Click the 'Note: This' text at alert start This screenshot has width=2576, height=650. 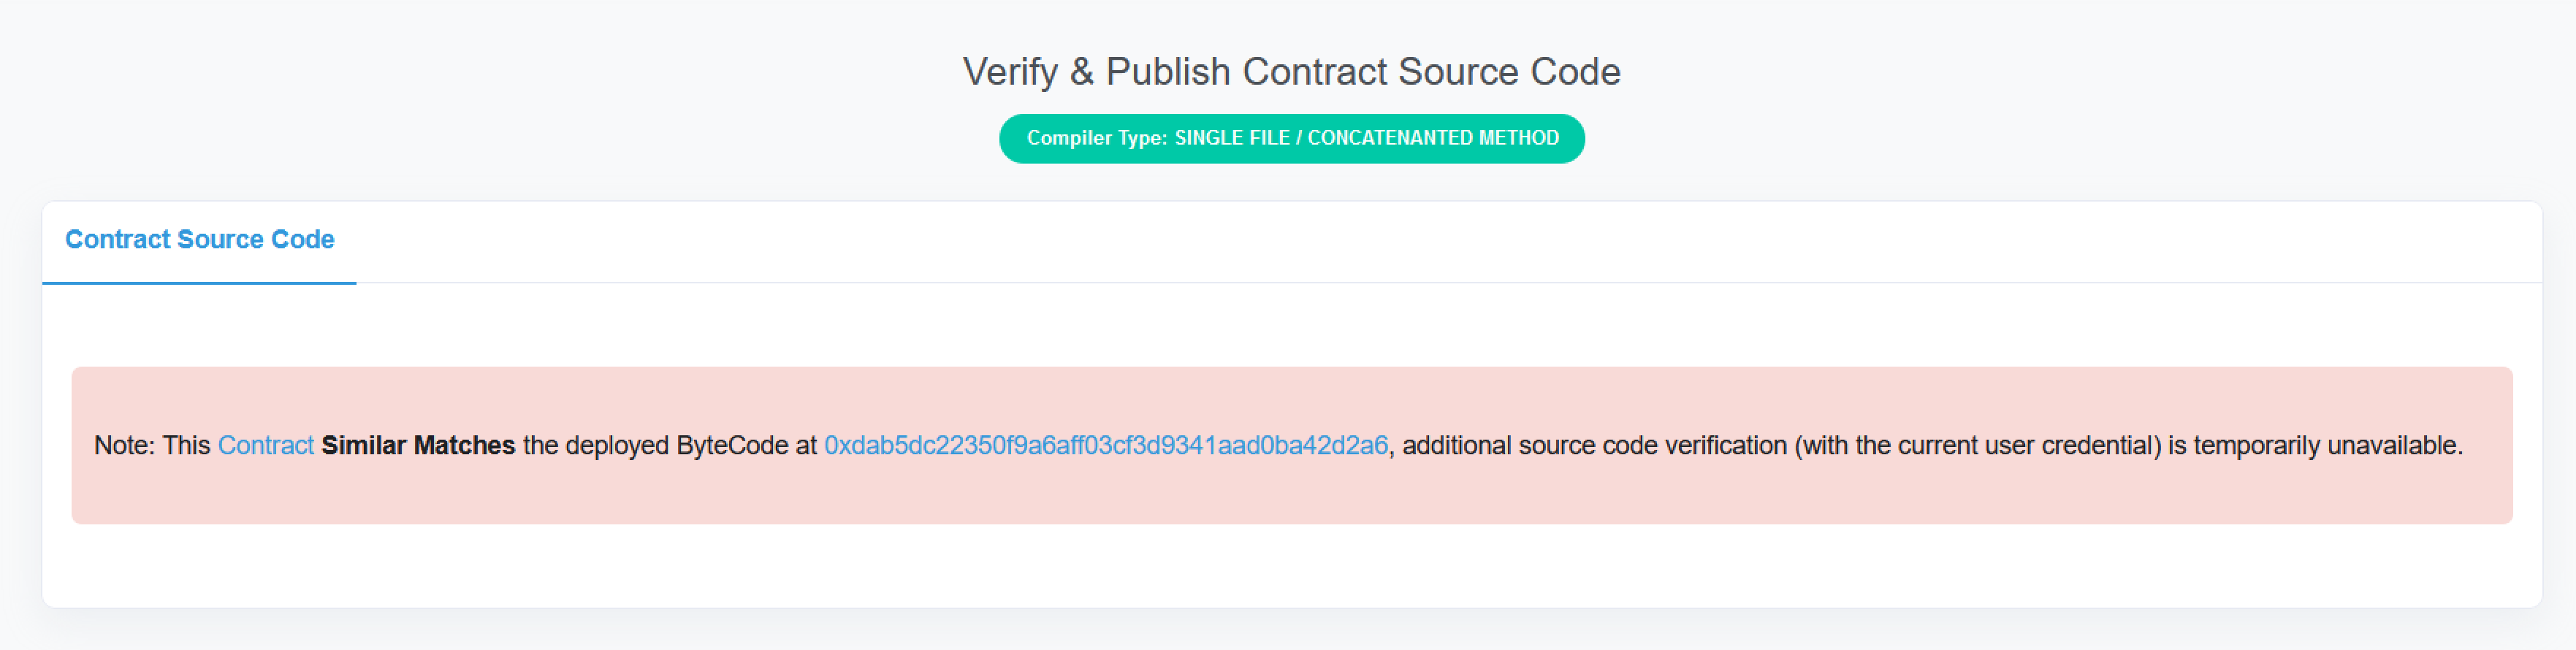(151, 445)
